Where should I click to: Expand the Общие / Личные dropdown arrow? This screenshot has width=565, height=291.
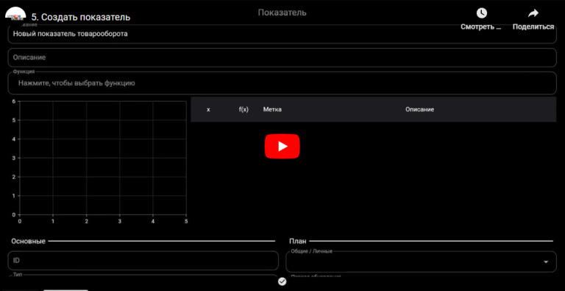pos(546,262)
